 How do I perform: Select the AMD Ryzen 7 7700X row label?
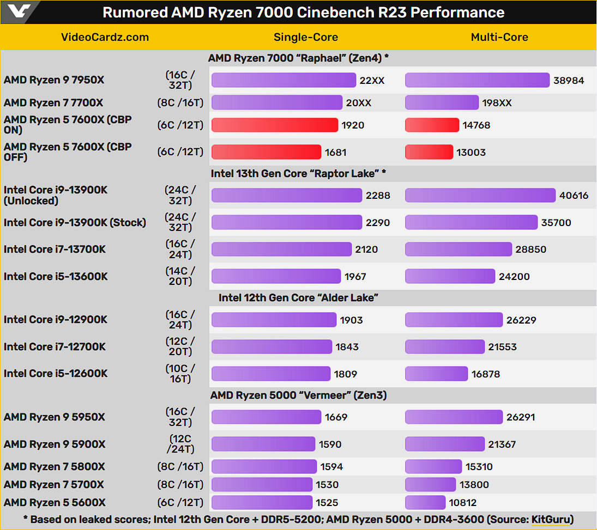point(53,103)
